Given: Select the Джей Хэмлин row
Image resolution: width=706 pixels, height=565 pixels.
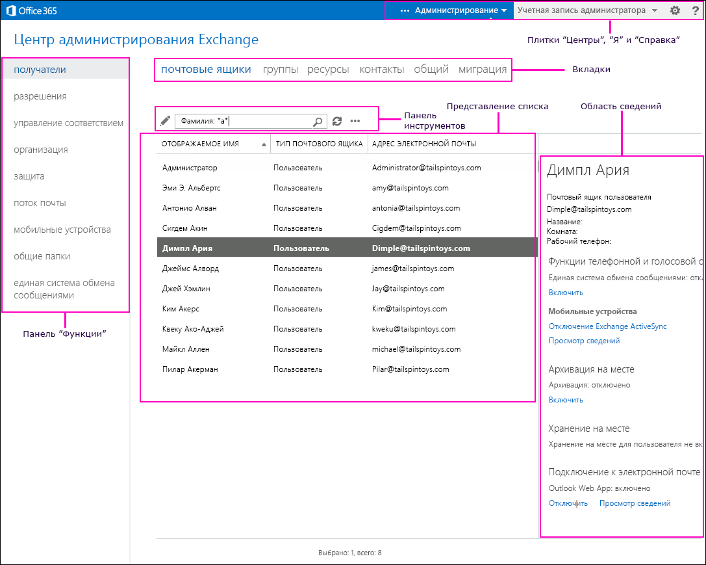Looking at the screenshot, I should 347,289.
